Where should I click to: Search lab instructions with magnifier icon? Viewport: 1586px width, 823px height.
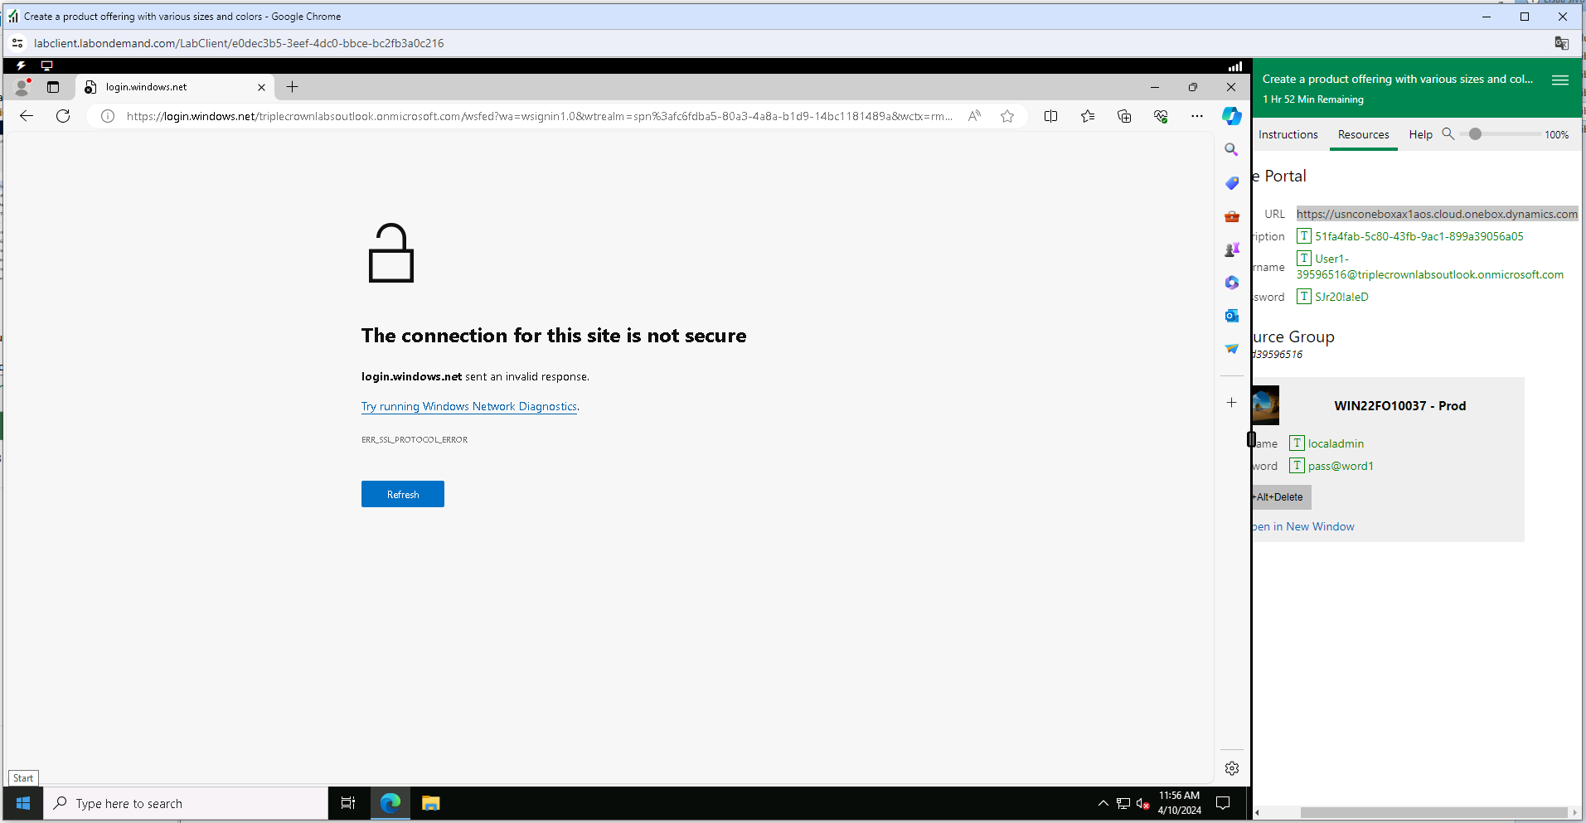(1448, 133)
